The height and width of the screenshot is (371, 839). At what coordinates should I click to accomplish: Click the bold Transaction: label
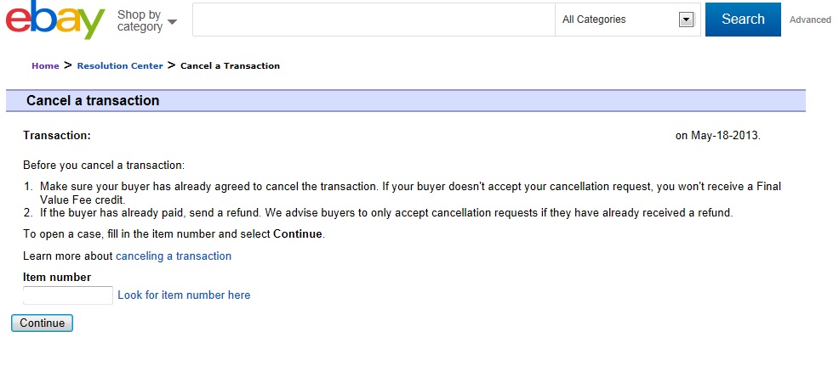[57, 135]
